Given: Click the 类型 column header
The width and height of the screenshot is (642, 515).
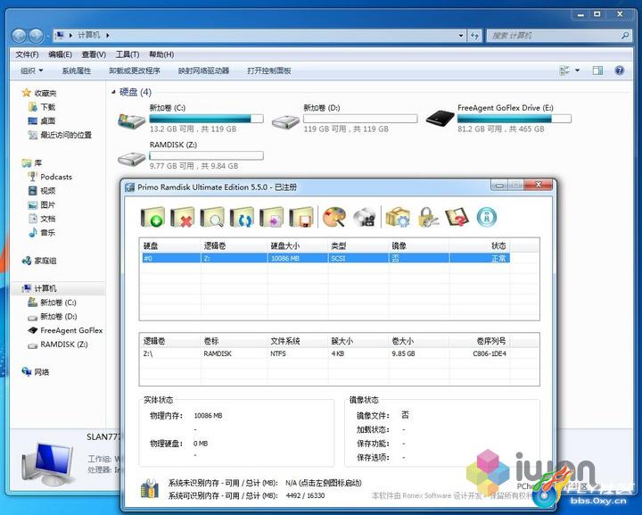Looking at the screenshot, I should coord(358,245).
